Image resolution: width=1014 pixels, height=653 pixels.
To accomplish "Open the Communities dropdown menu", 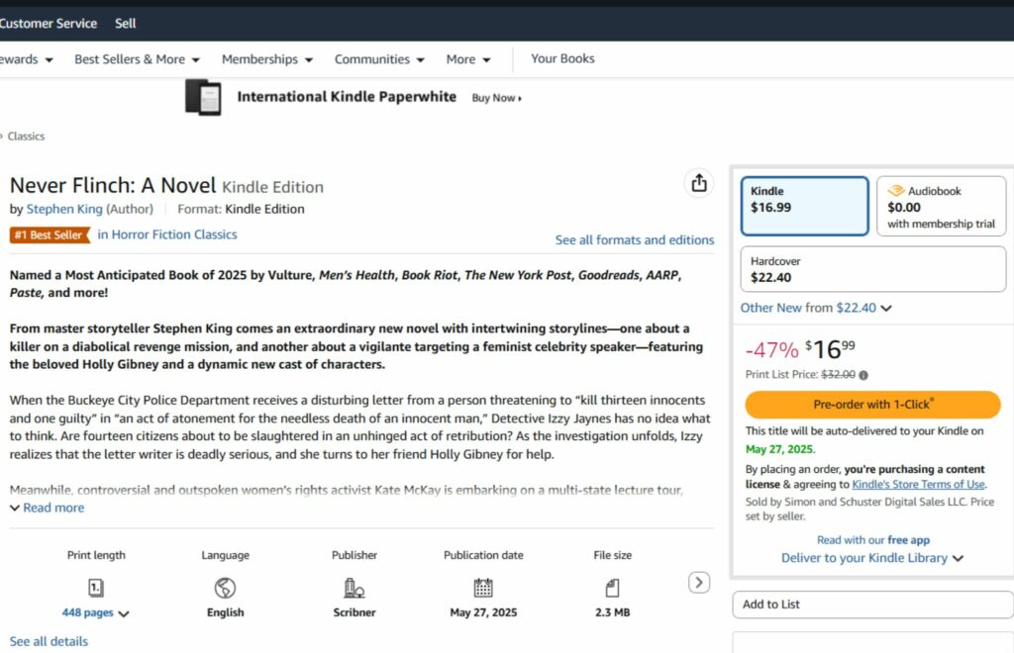I will 379,59.
